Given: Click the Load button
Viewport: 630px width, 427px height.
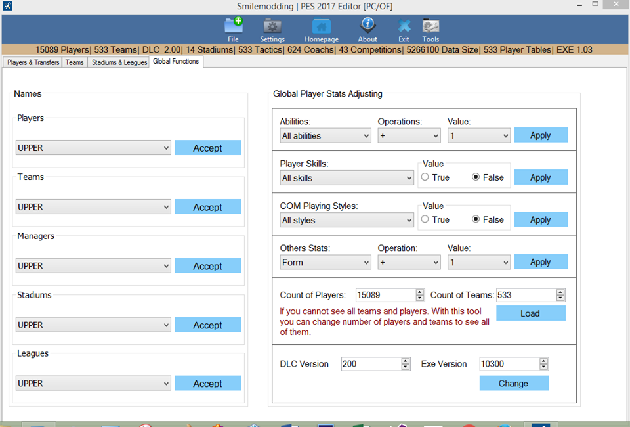Looking at the screenshot, I should pos(531,313).
